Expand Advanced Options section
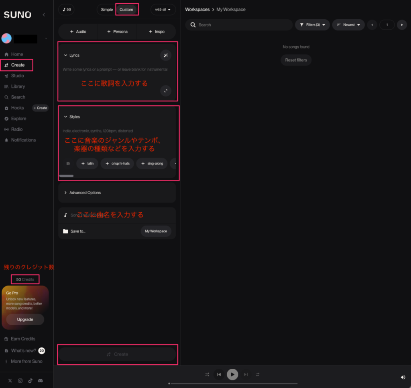The height and width of the screenshot is (388, 411). (x=85, y=193)
